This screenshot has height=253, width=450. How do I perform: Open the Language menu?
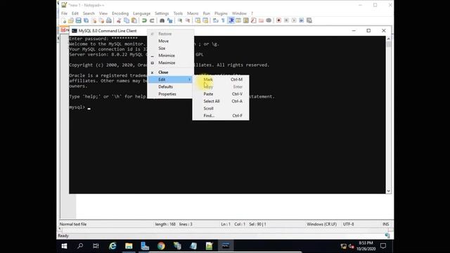coord(141,13)
